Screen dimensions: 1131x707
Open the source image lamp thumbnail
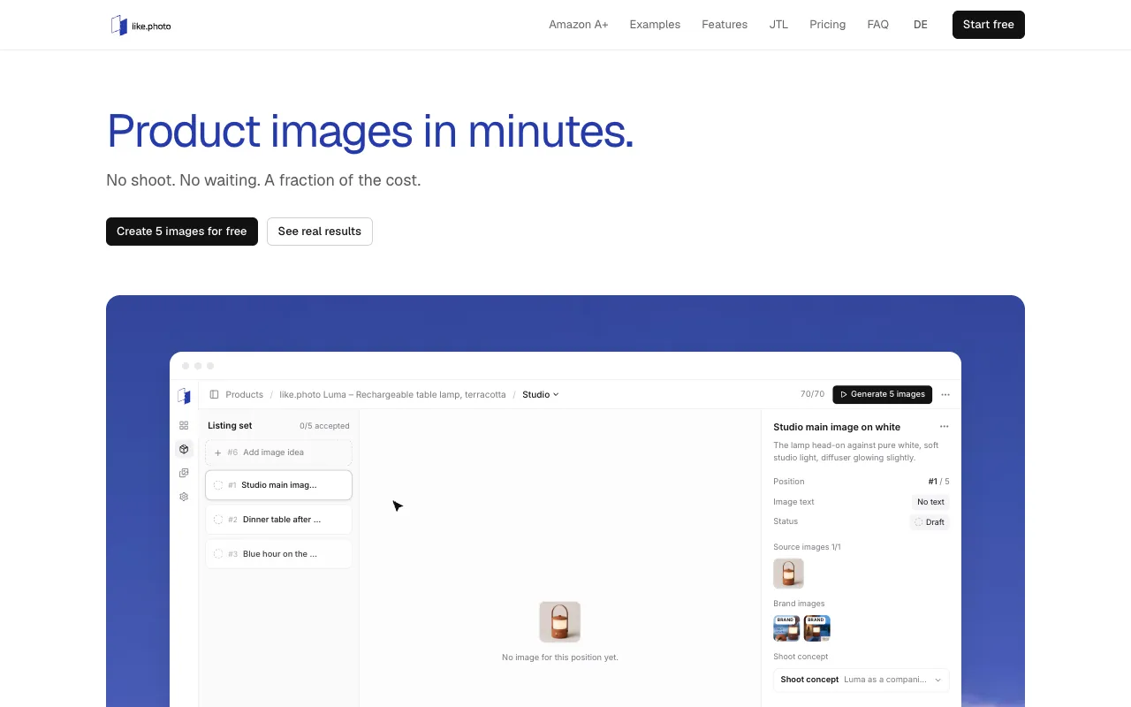pos(788,574)
